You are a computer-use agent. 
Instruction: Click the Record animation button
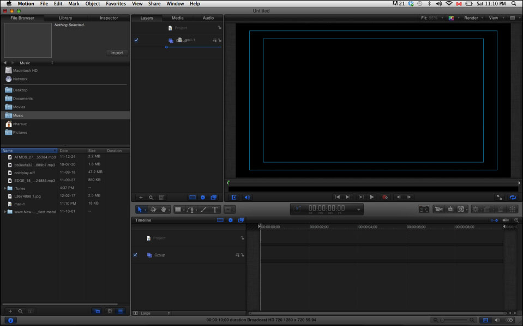[x=384, y=197]
